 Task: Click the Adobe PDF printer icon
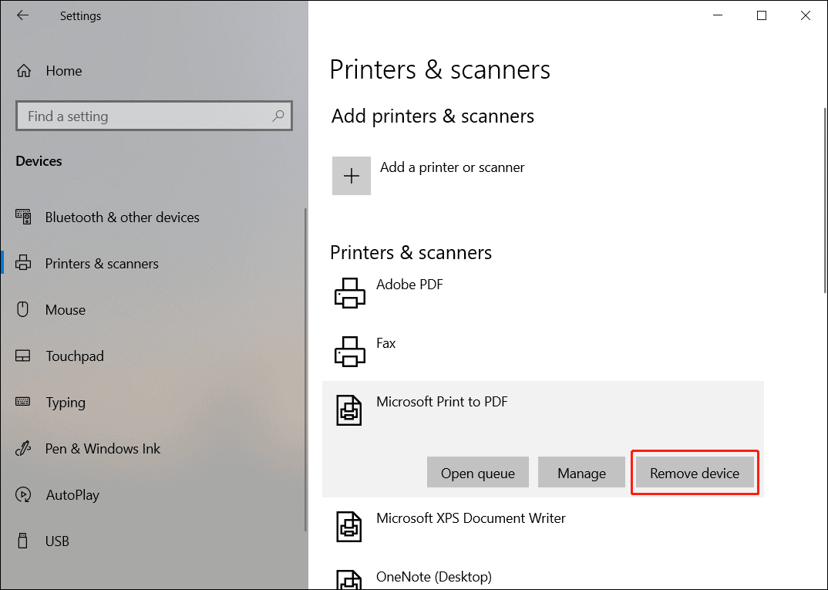(x=349, y=293)
